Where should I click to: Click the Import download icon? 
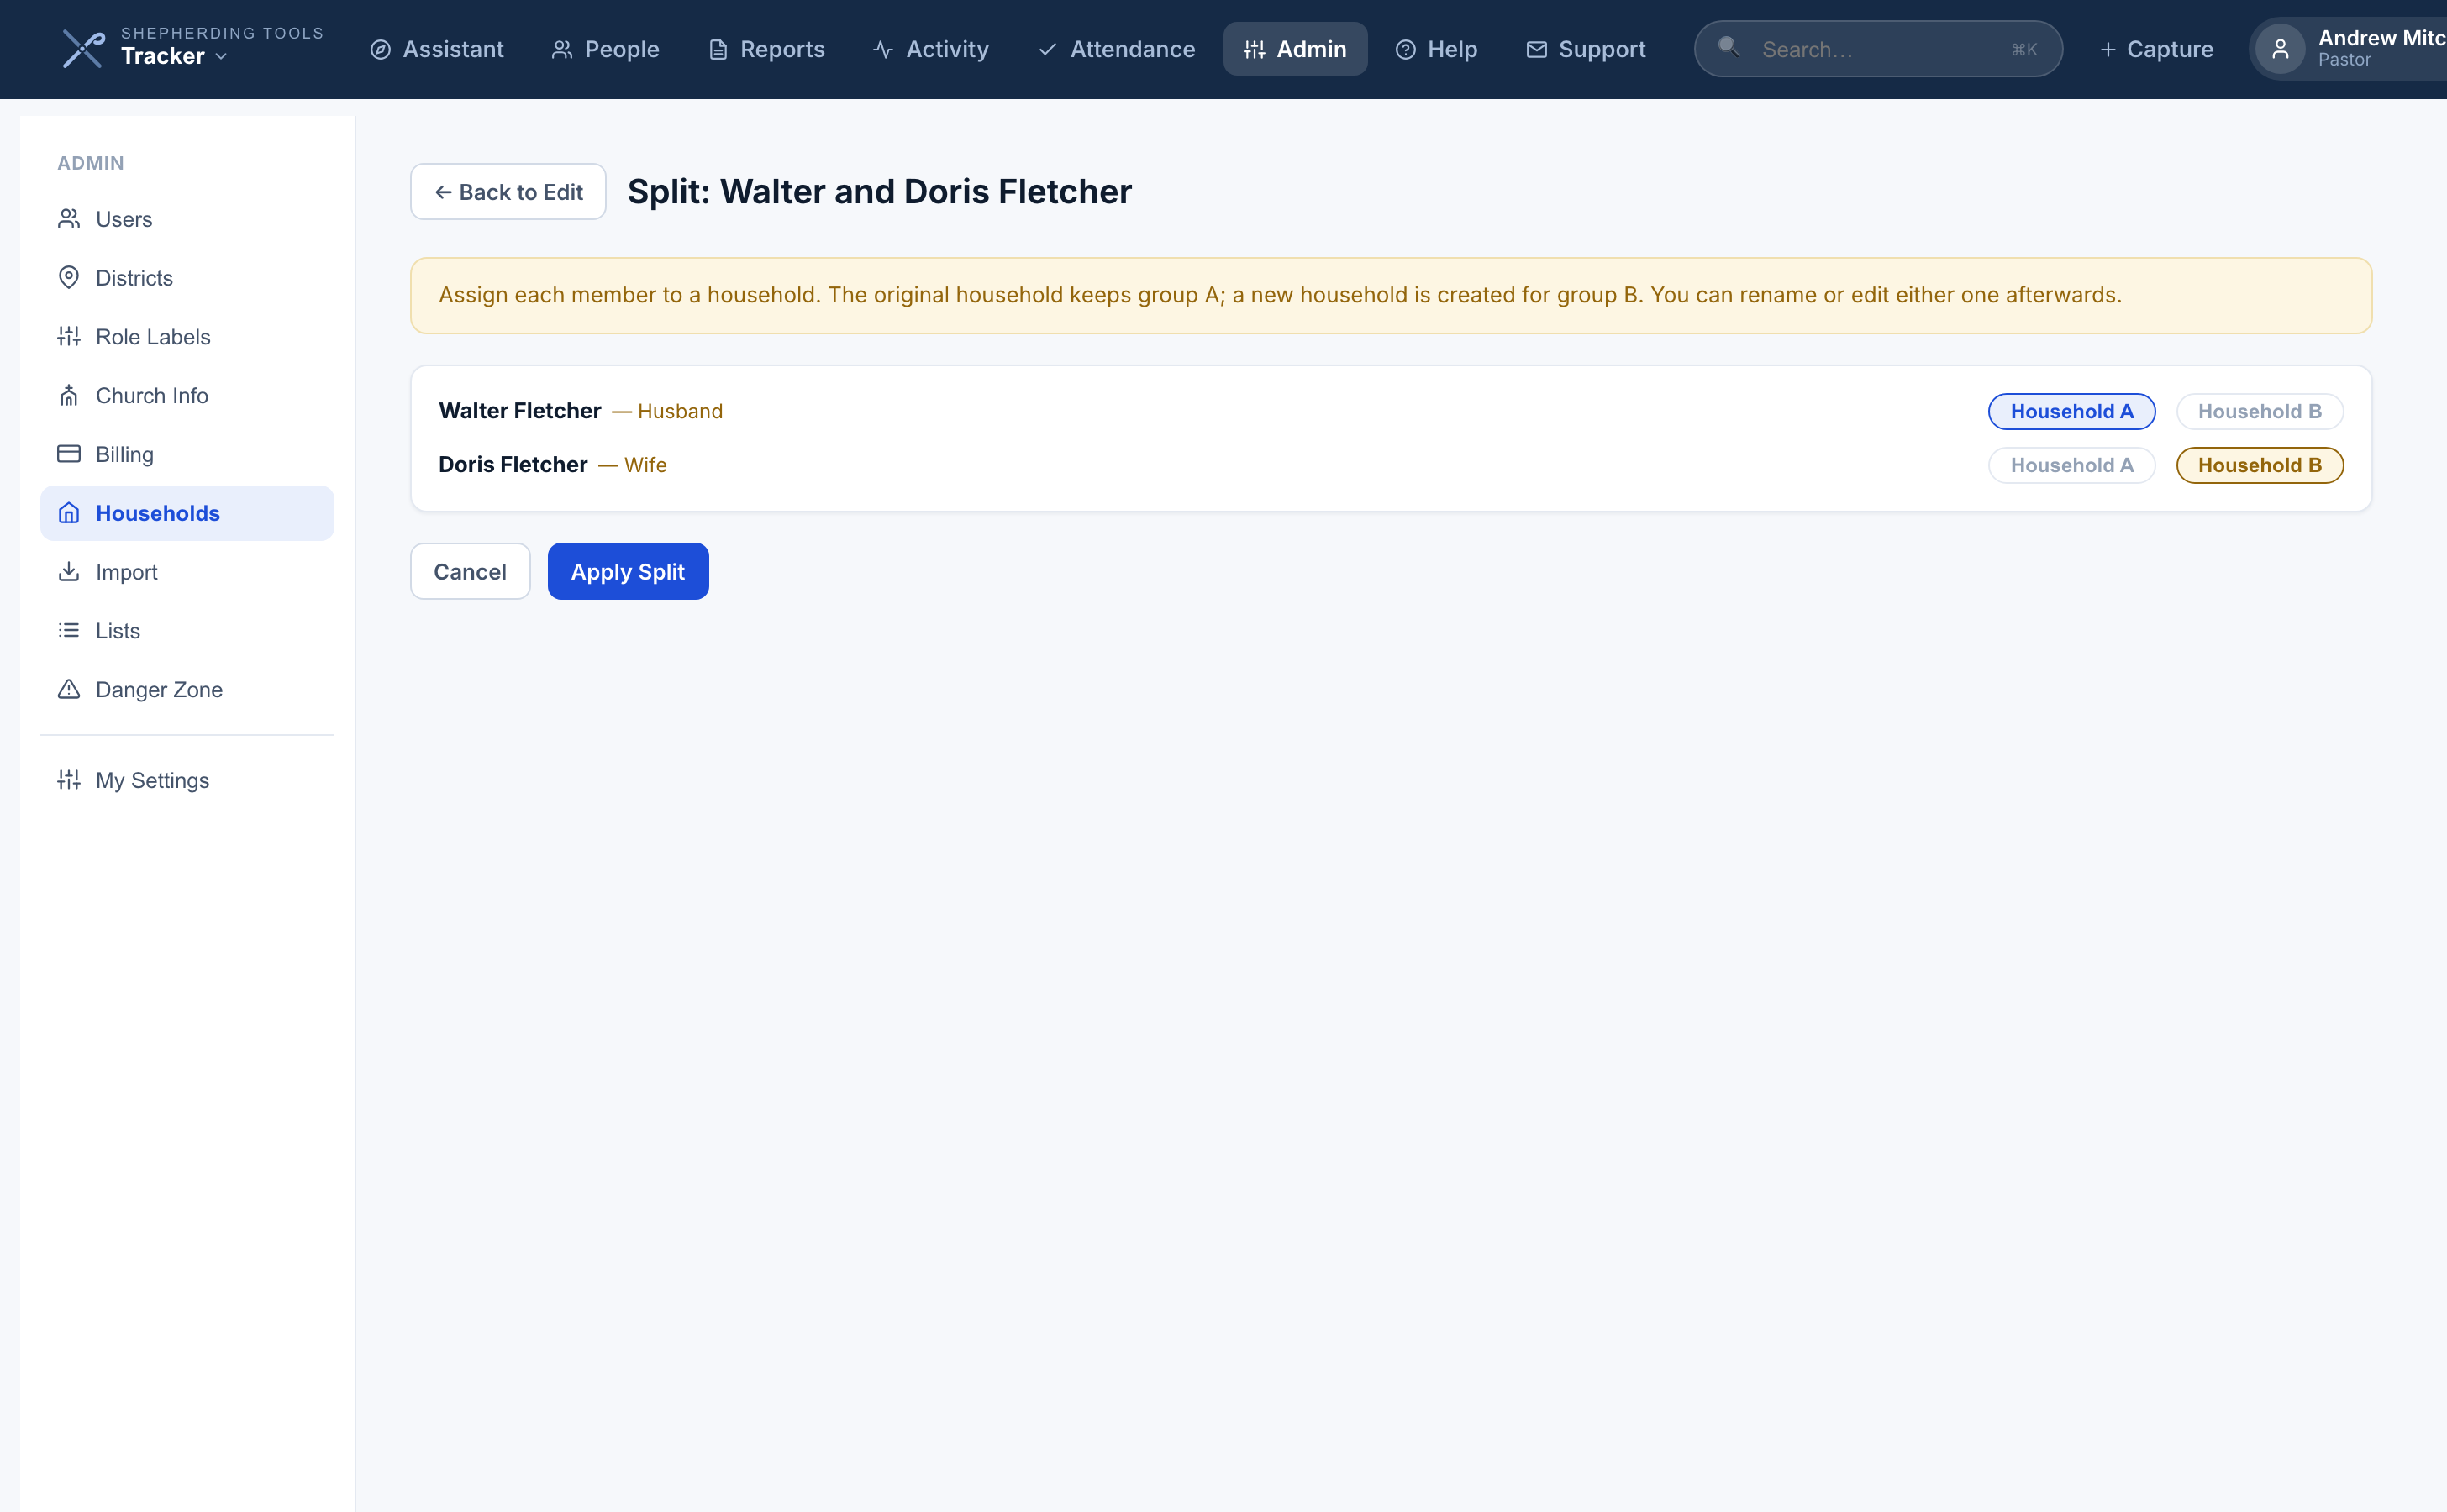pos(69,572)
